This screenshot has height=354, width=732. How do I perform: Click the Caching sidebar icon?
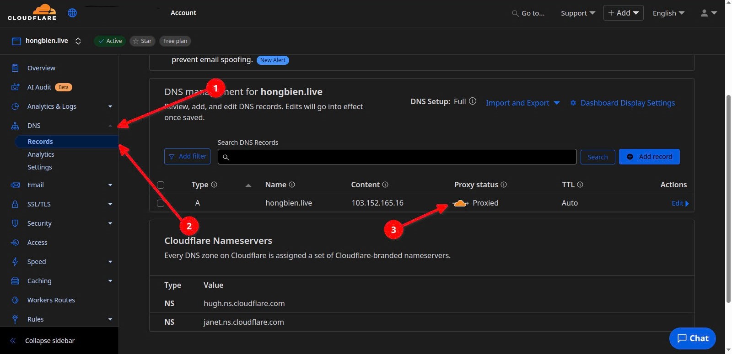(15, 281)
